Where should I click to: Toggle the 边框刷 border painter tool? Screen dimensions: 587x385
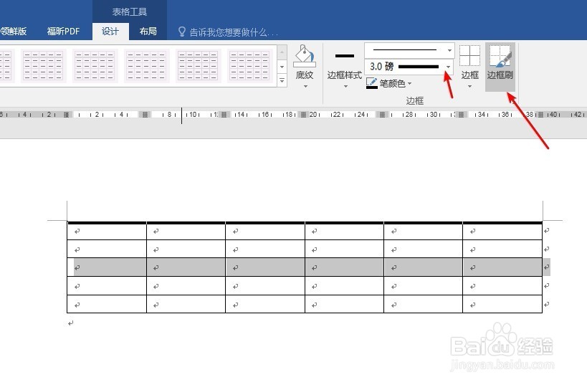pos(500,67)
